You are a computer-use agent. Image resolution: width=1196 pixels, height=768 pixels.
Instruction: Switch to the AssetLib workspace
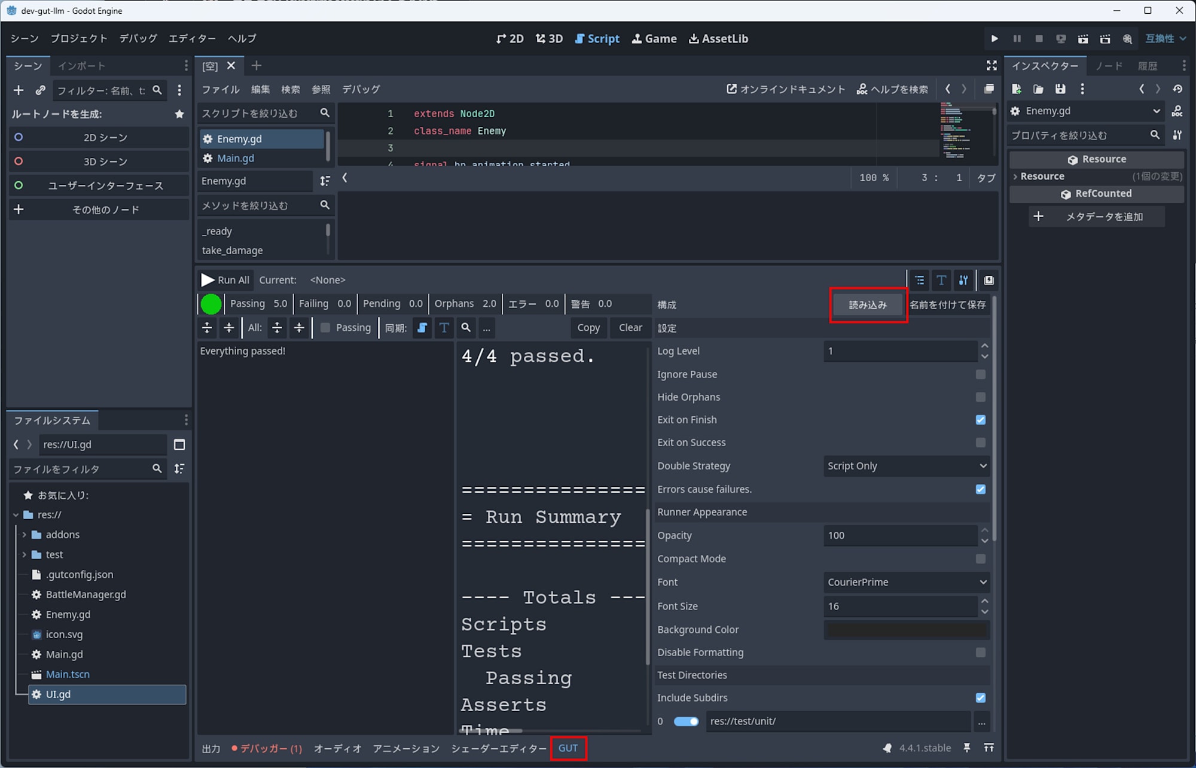[718, 38]
